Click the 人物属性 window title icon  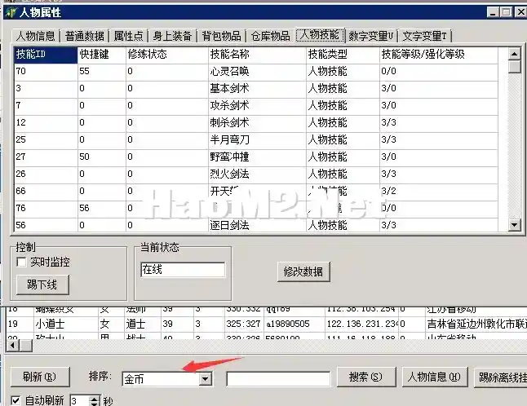11,12
